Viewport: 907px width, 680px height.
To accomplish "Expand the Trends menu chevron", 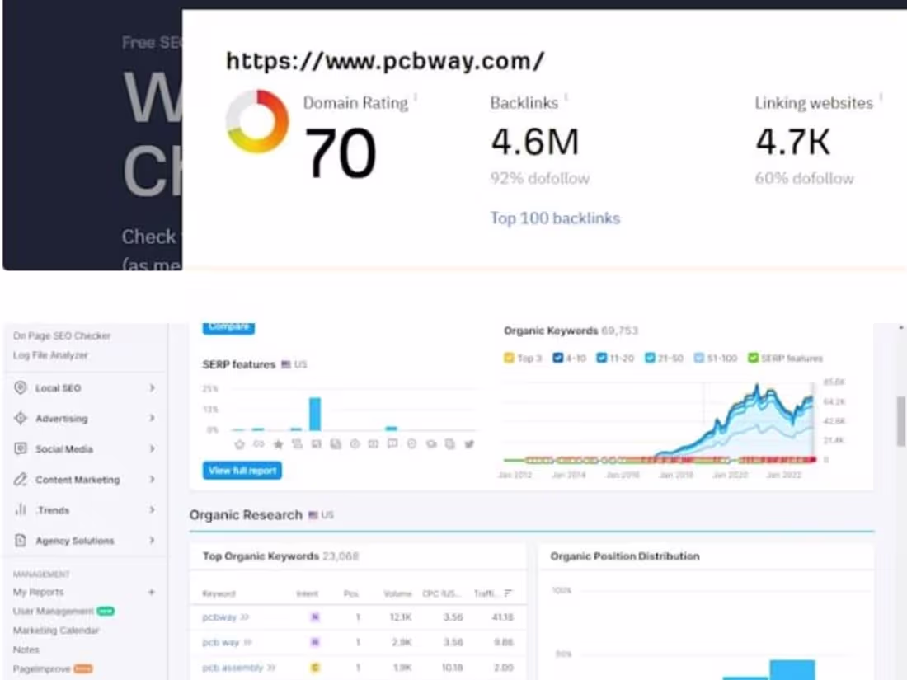I will (x=151, y=509).
